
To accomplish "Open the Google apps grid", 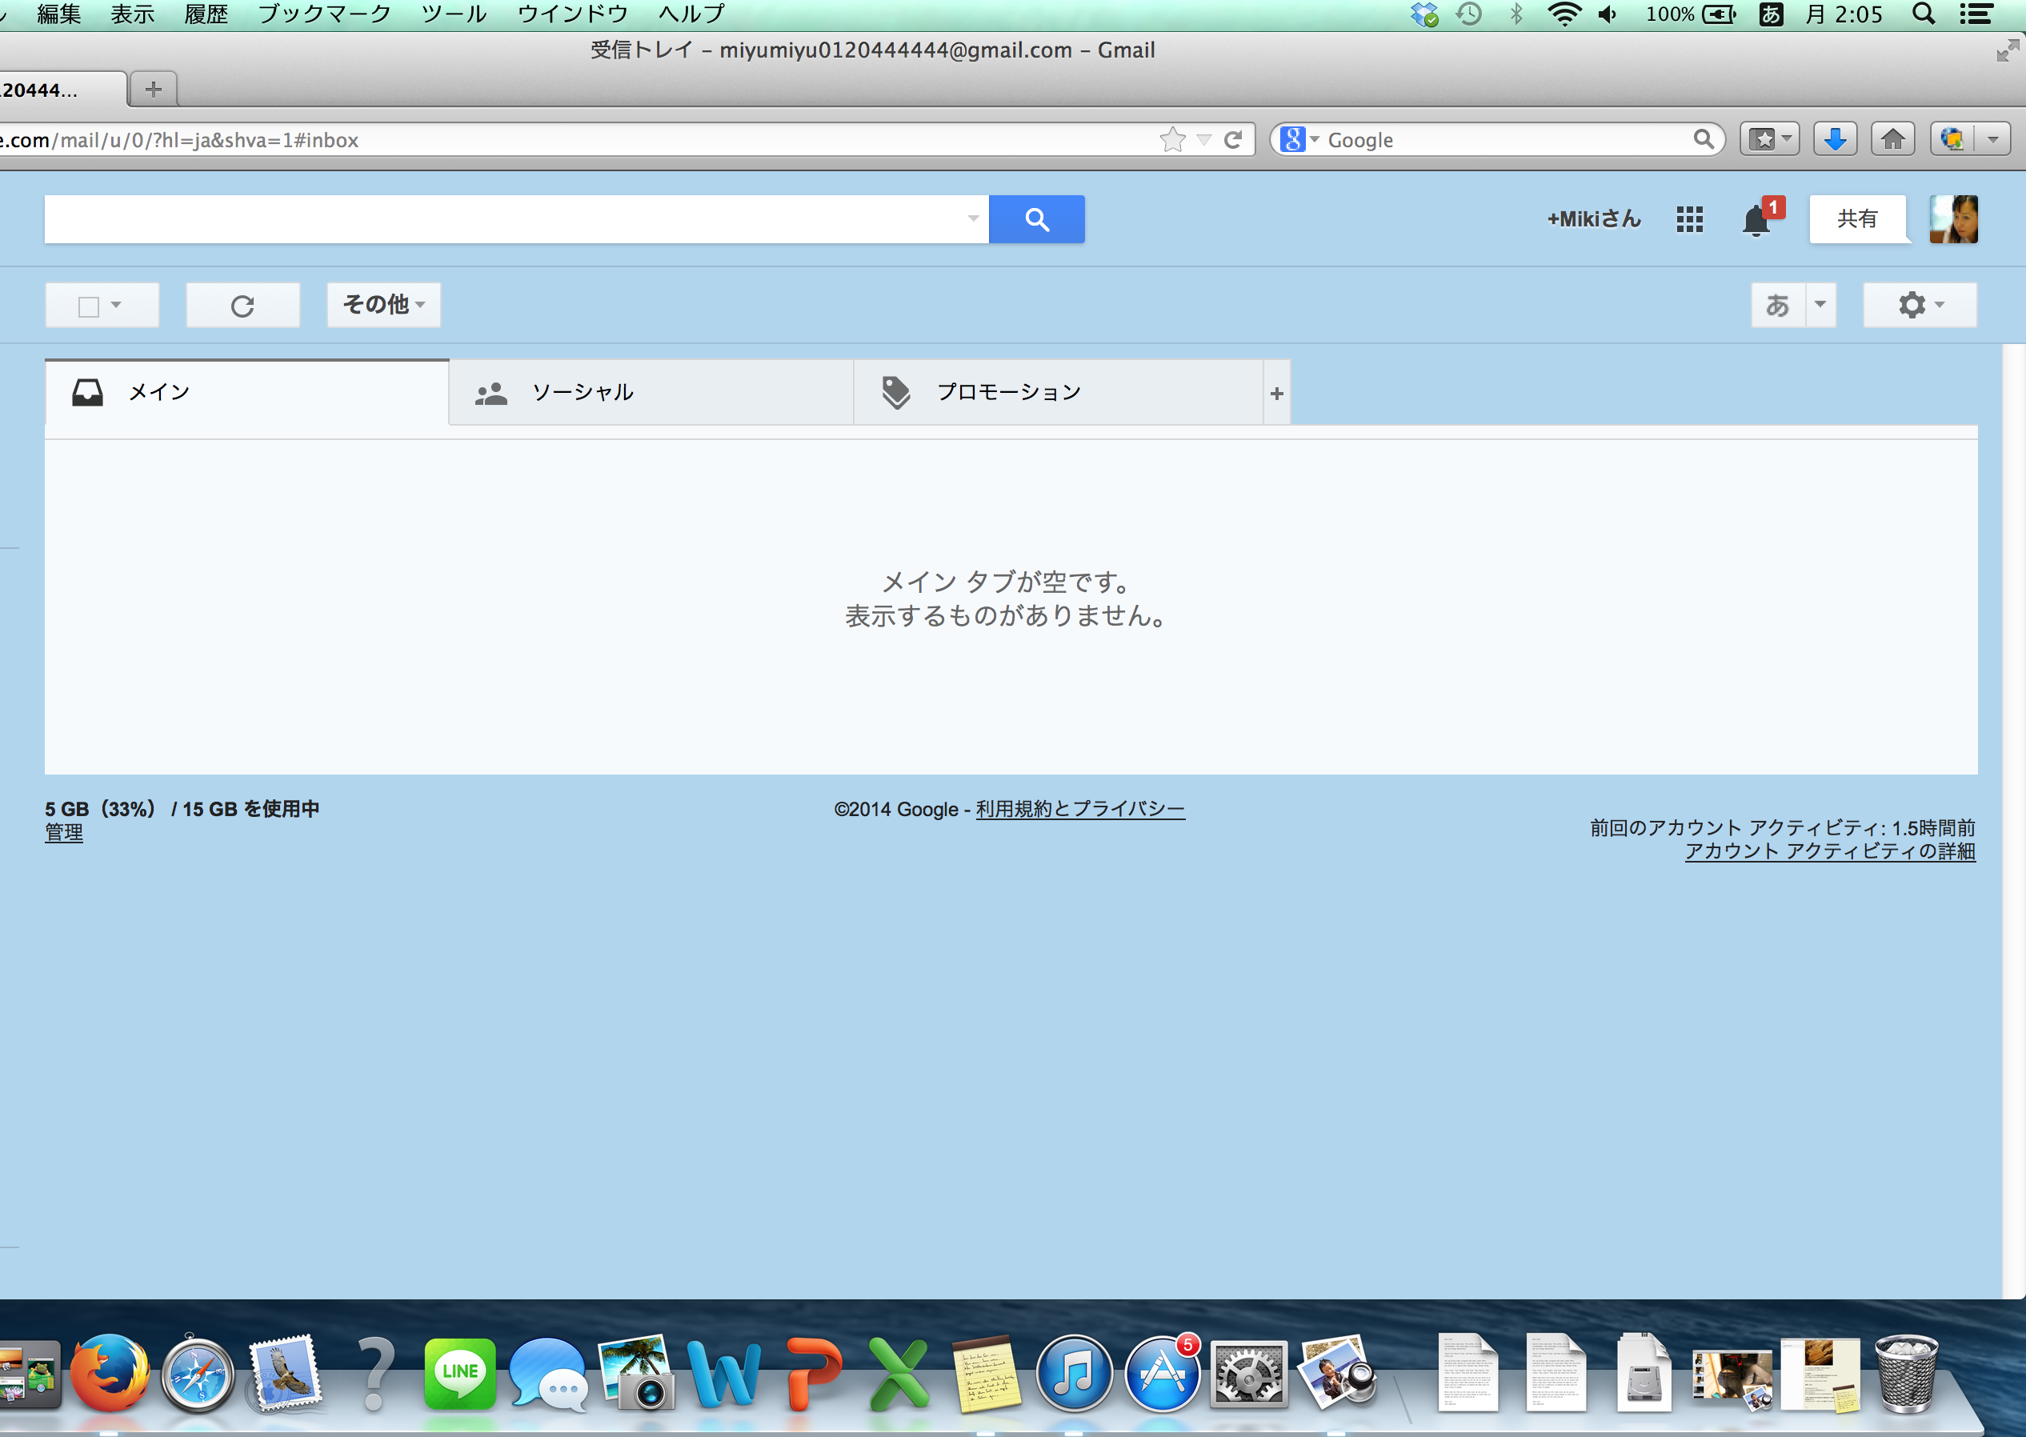I will point(1689,219).
